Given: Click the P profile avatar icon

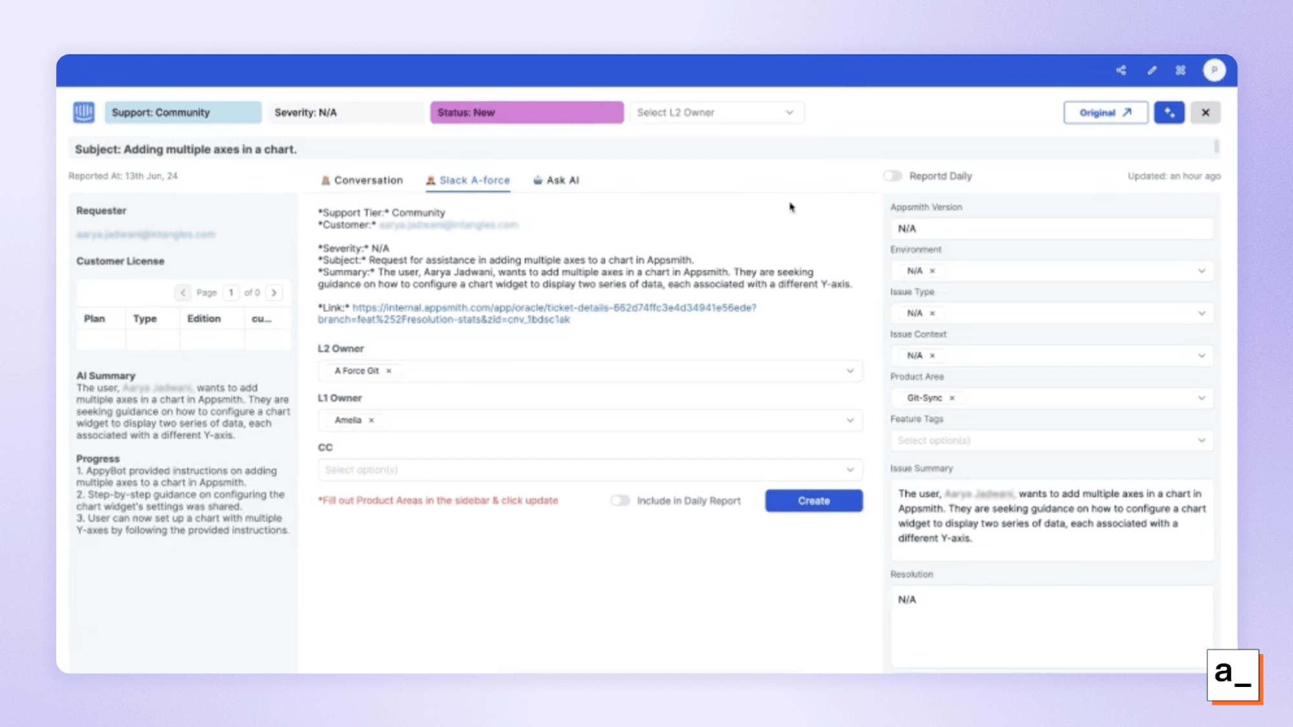Looking at the screenshot, I should pos(1214,70).
